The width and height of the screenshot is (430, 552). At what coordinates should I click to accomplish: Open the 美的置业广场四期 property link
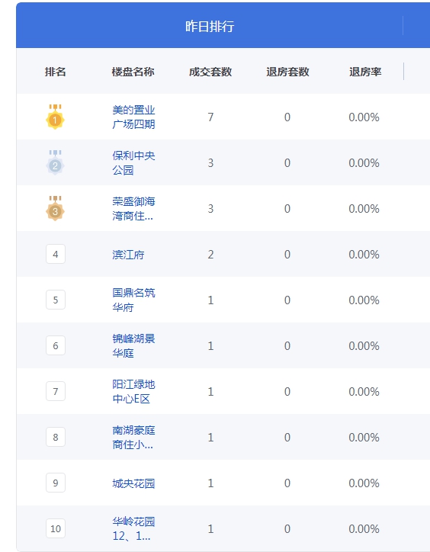133,117
